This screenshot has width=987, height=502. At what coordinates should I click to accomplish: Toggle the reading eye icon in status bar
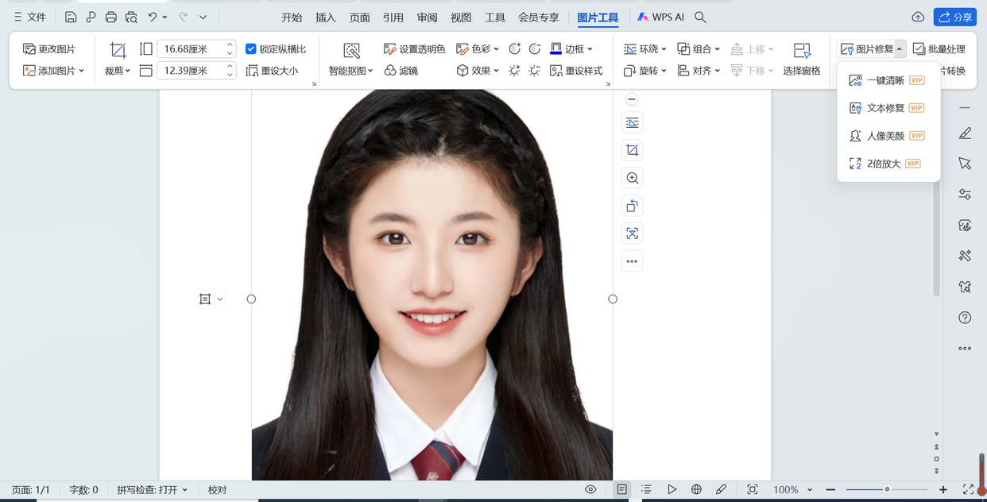point(590,489)
